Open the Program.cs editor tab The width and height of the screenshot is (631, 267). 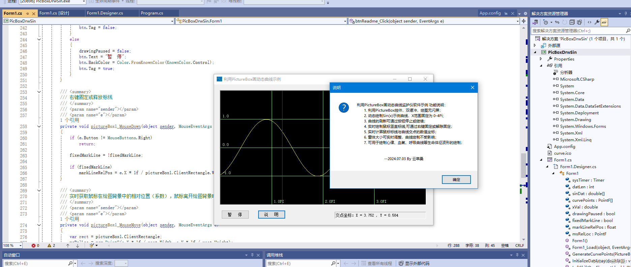(152, 13)
